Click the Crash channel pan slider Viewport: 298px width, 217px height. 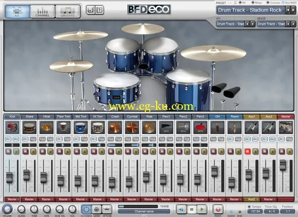(x=115, y=145)
